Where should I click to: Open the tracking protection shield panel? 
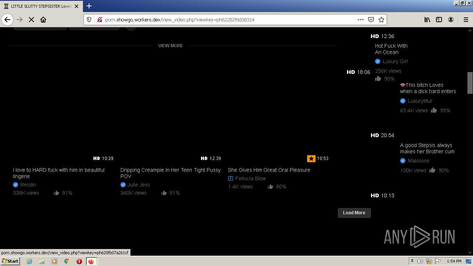[x=89, y=20]
